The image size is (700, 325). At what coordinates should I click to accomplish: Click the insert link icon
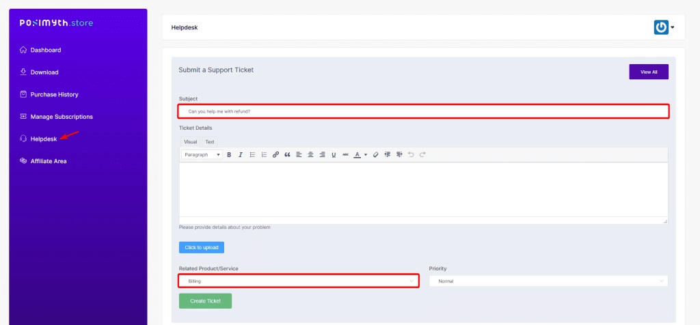pyautogui.click(x=275, y=155)
